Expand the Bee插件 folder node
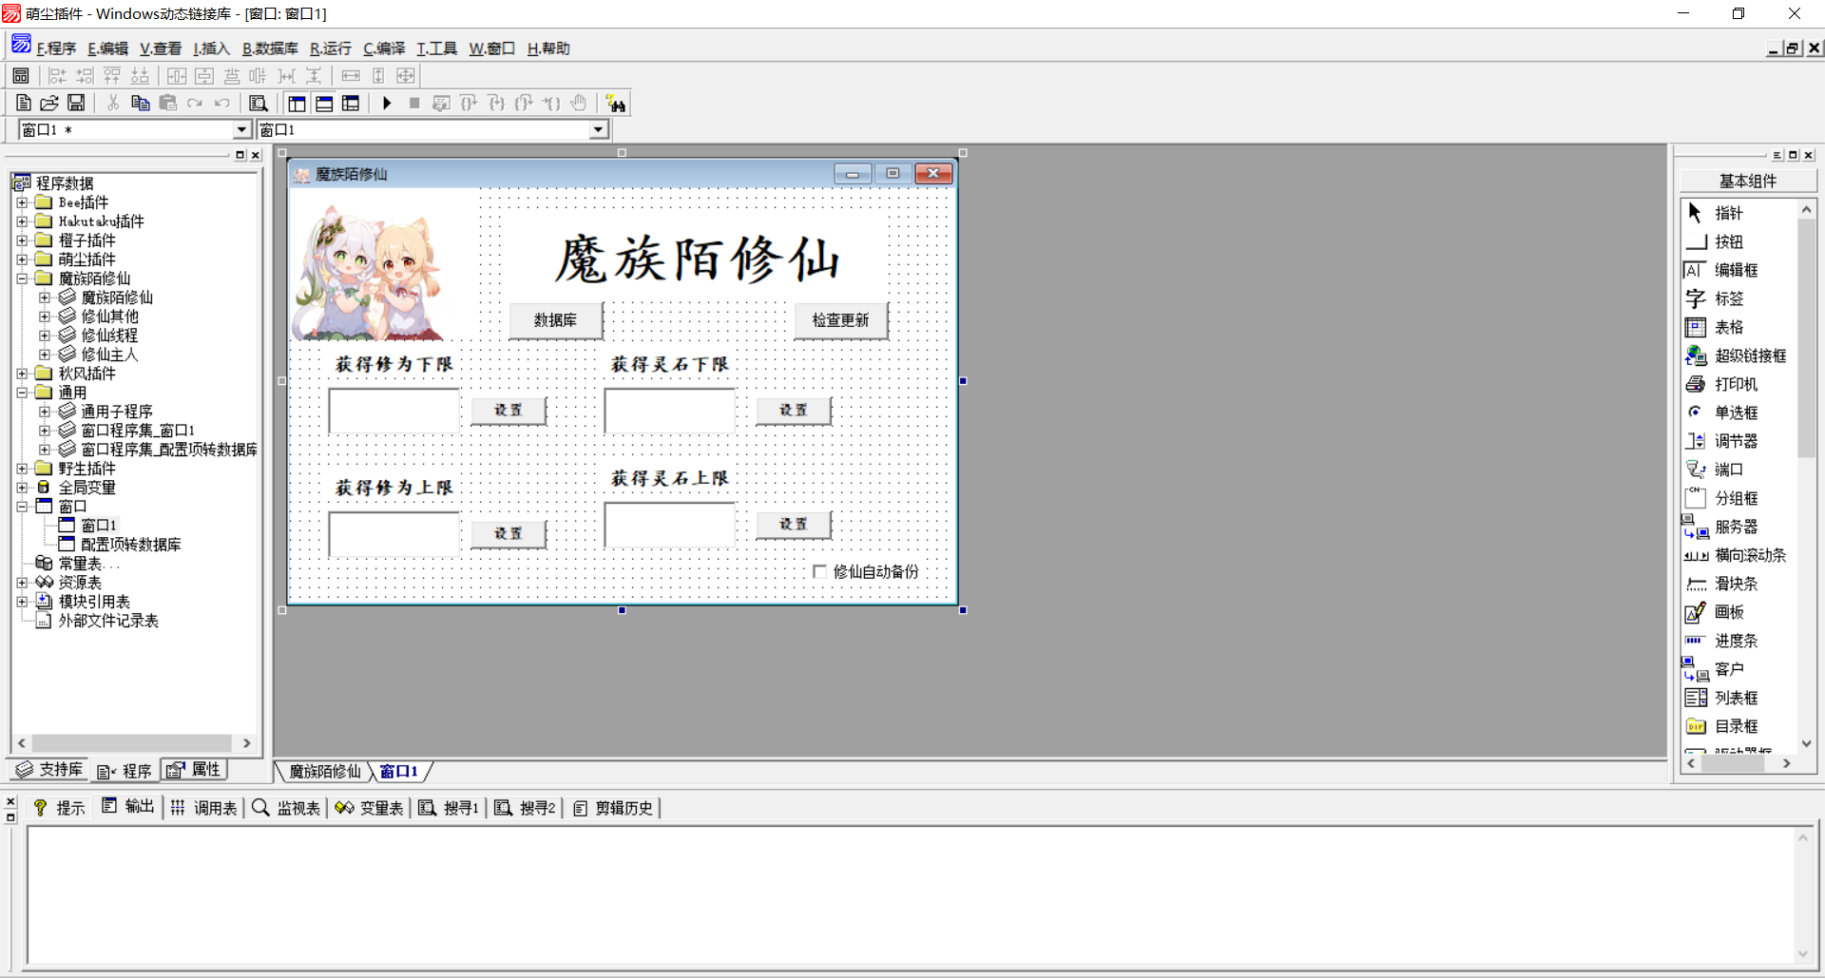 click(22, 202)
